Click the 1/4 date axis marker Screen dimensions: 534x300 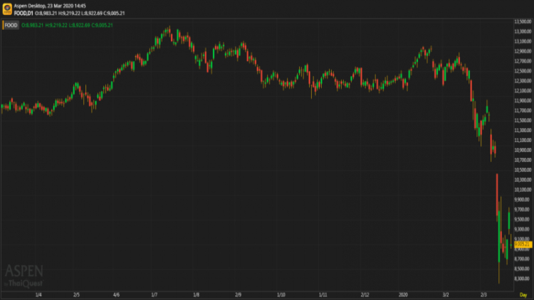click(38, 294)
